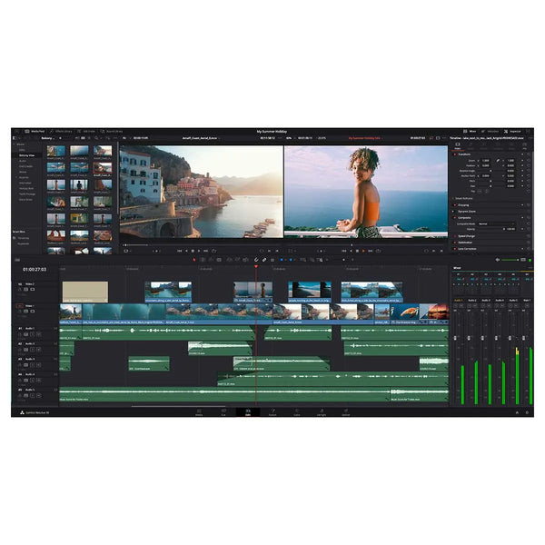Image resolution: width=545 pixels, height=545 pixels.
Task: Open the Edit Index panel
Action: tap(86, 132)
